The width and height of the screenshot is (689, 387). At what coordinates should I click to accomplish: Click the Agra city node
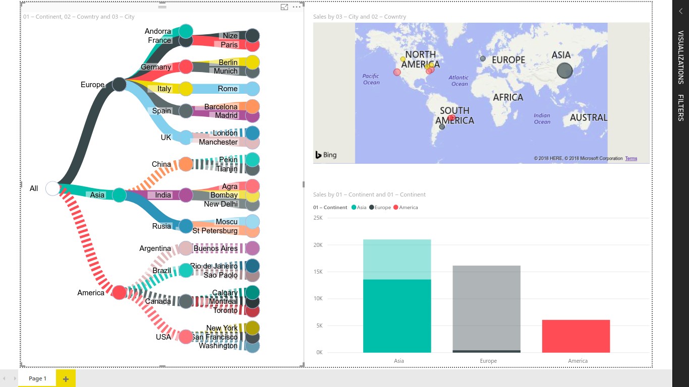[253, 186]
